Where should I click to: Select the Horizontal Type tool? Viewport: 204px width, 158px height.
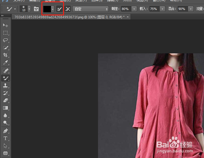pos(5,138)
